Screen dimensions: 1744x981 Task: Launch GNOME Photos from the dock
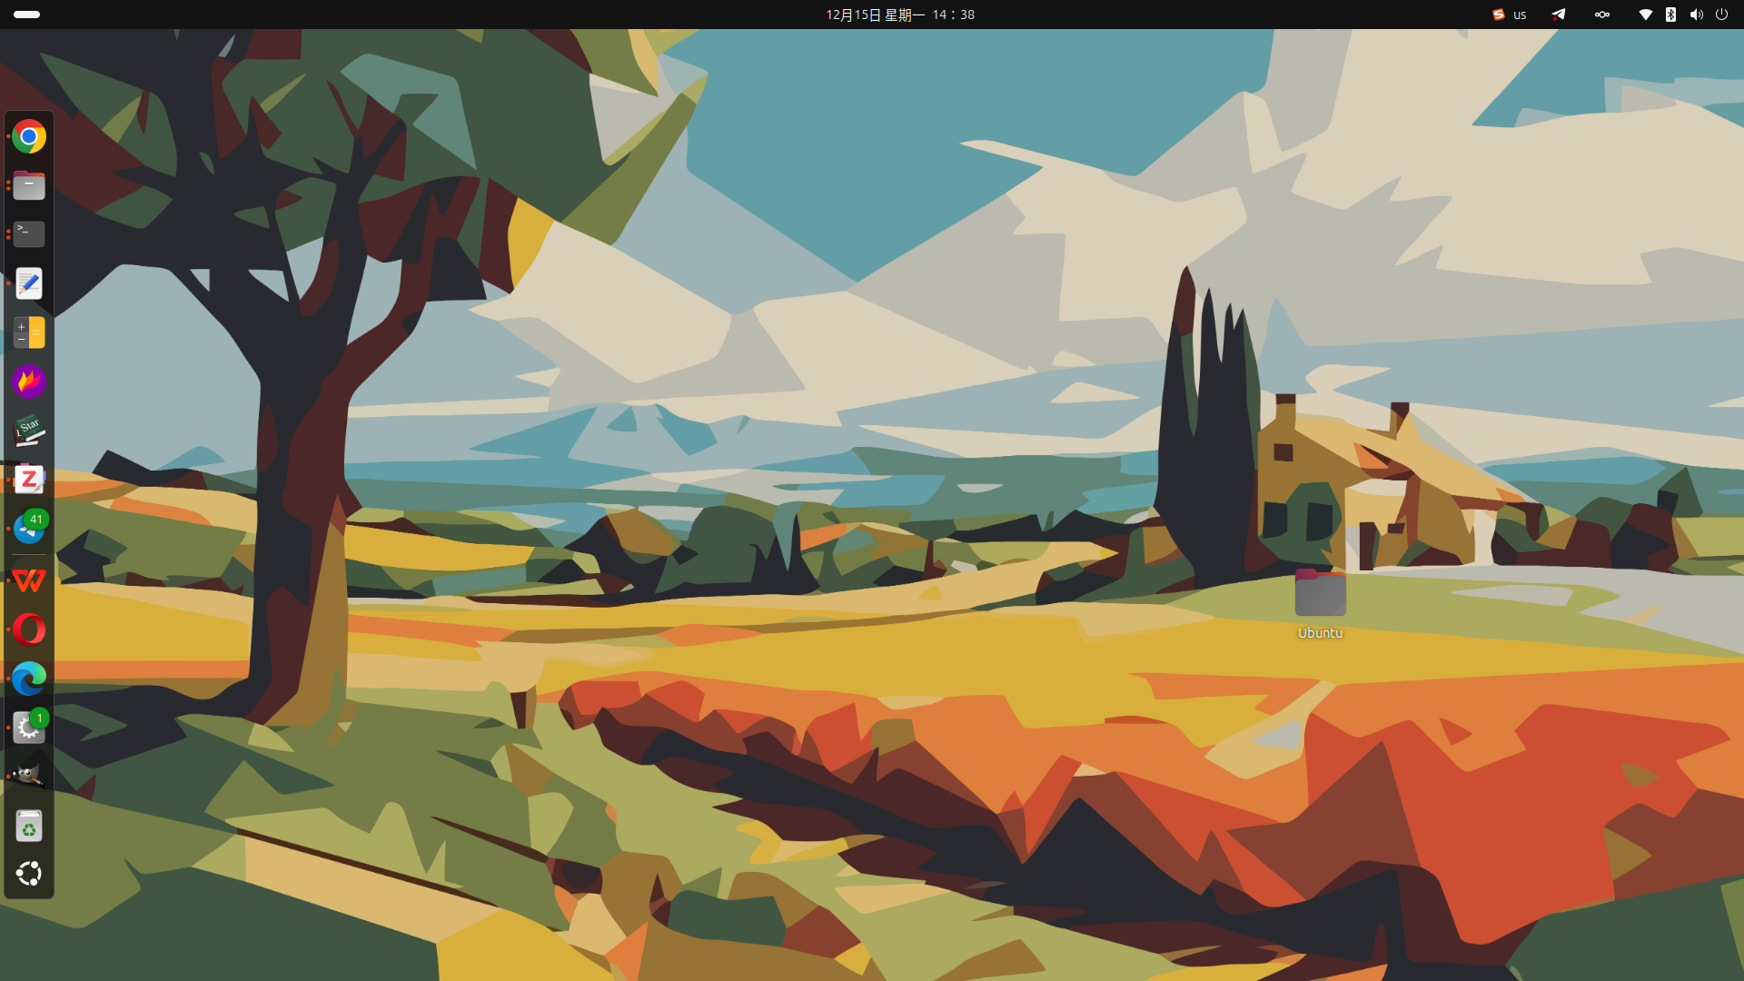(29, 381)
